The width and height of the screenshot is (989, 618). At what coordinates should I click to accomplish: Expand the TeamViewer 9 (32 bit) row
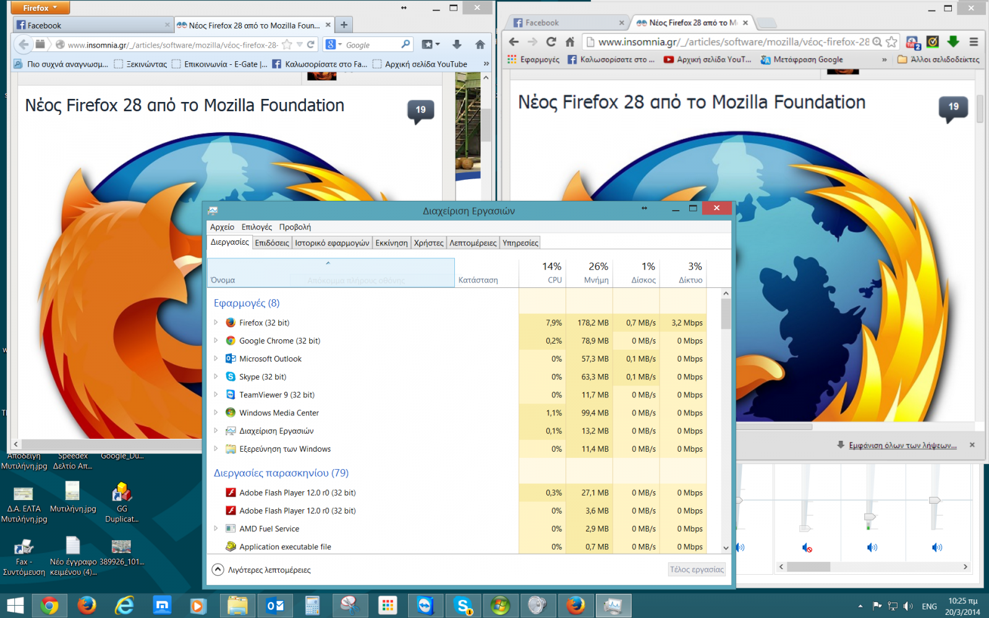point(216,394)
